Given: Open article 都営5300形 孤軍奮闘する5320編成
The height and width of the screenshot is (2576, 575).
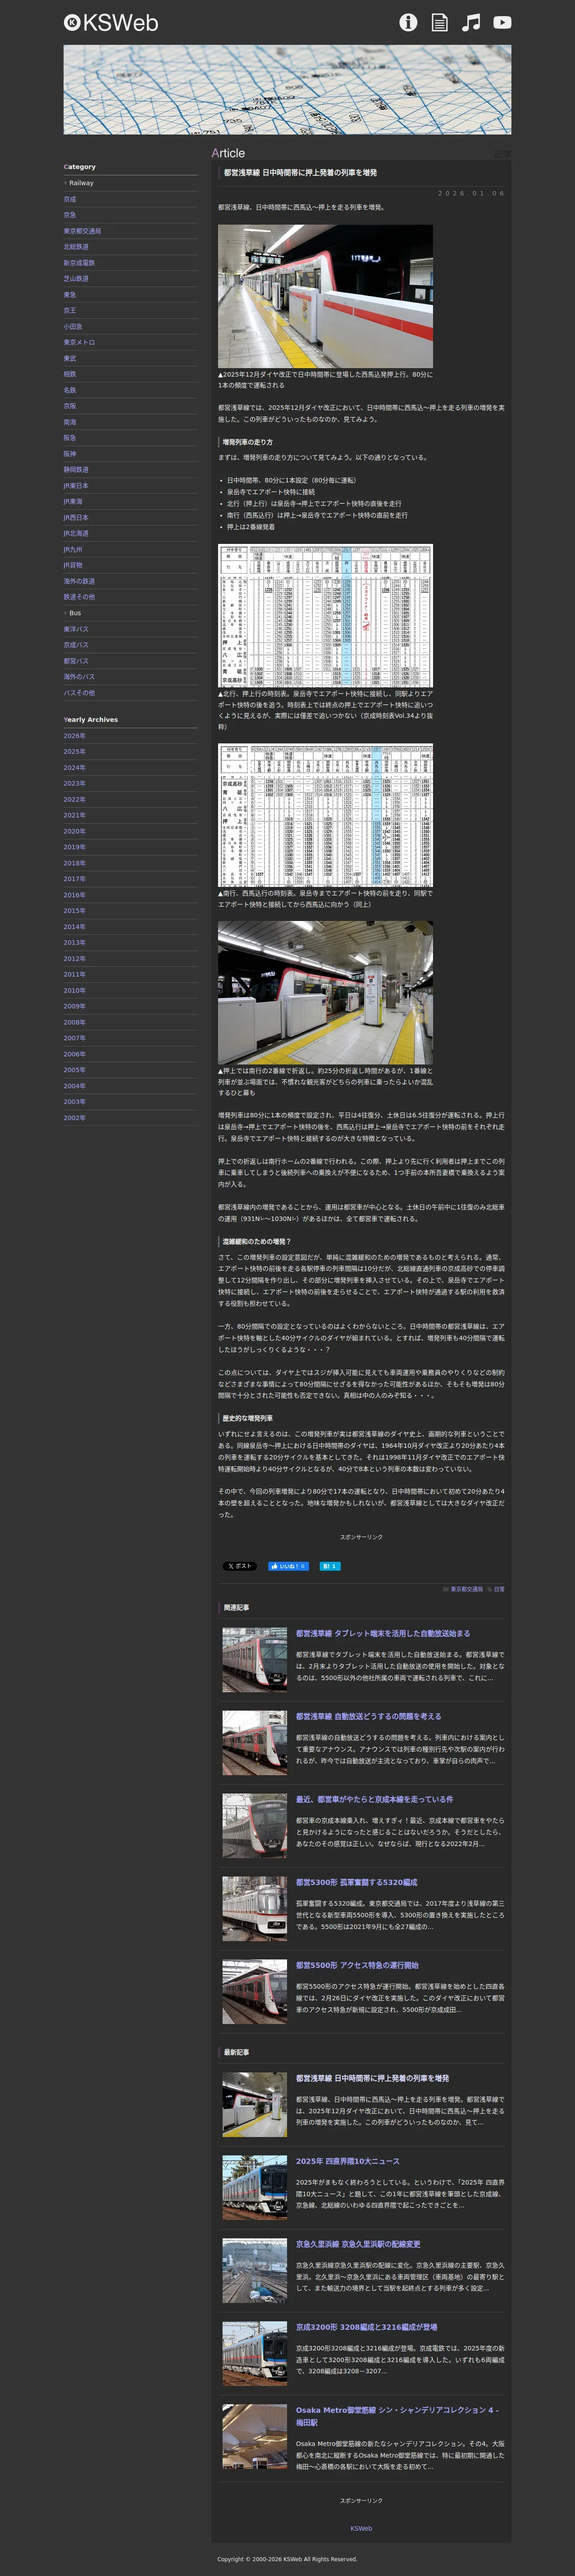Looking at the screenshot, I should coord(356,1883).
